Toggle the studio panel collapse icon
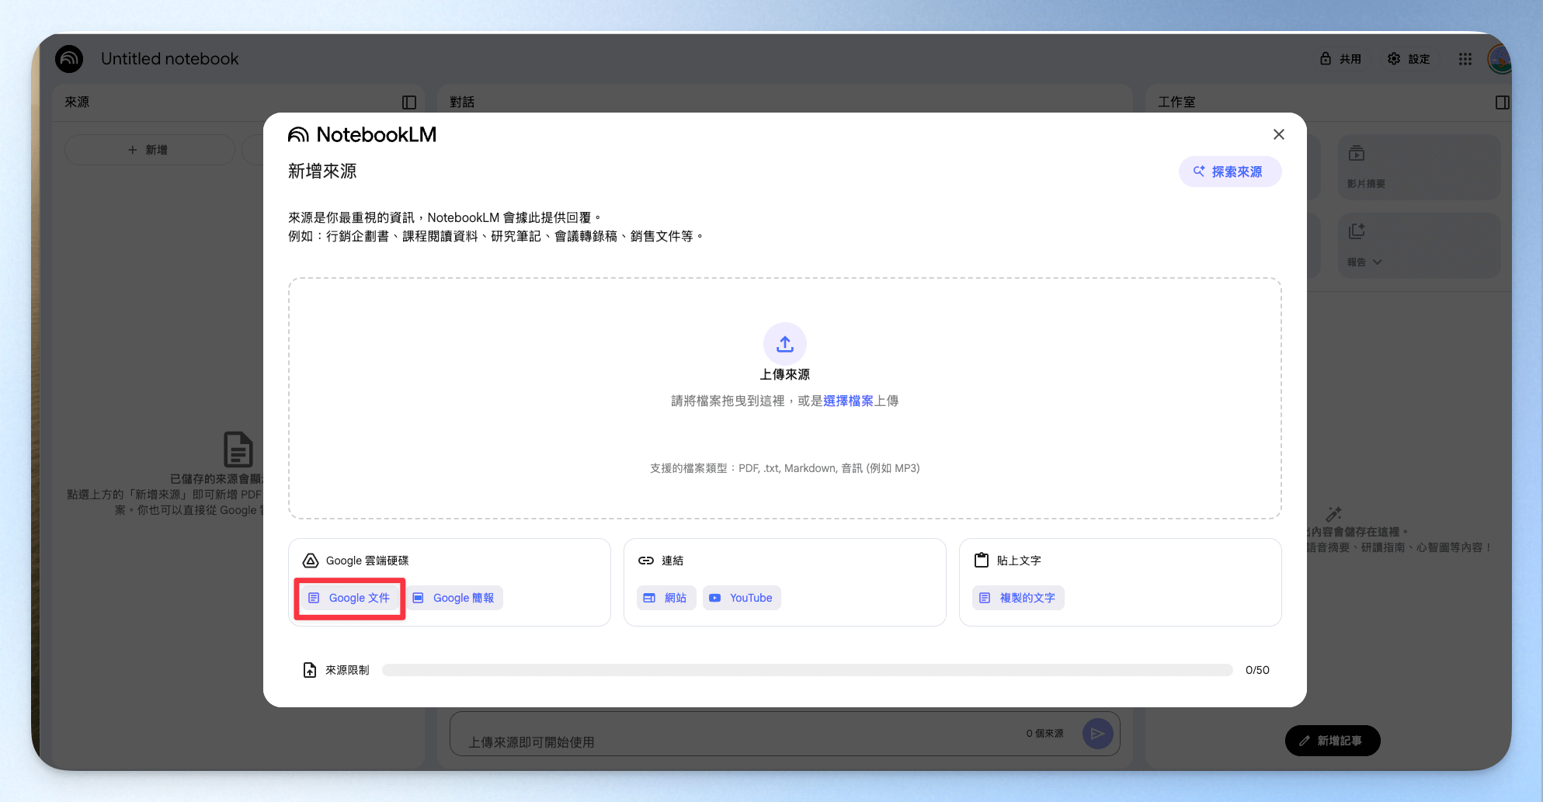The width and height of the screenshot is (1543, 802). pos(1503,102)
